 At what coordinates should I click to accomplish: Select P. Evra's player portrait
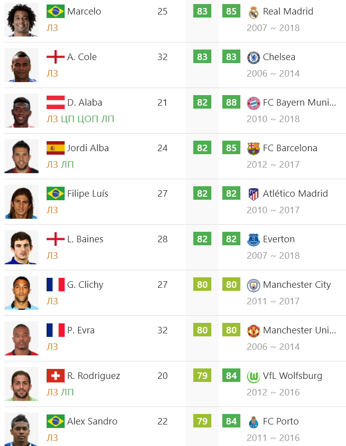pyautogui.click(x=22, y=338)
